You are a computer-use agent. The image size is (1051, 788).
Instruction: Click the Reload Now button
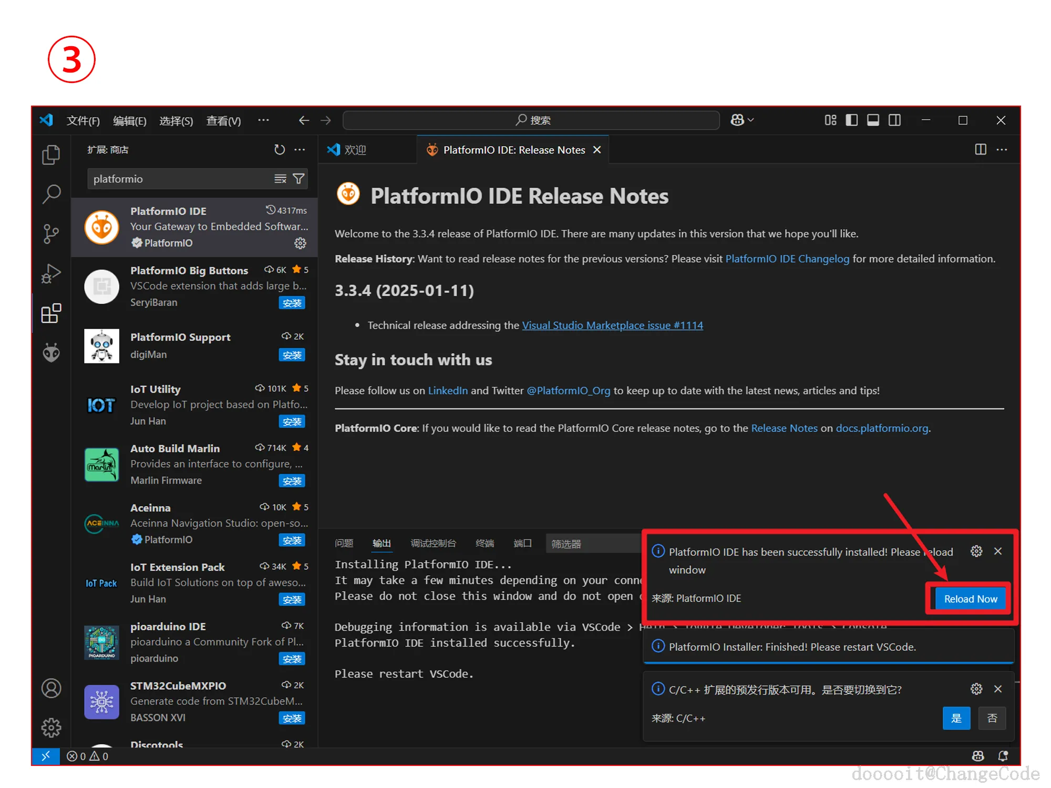pyautogui.click(x=970, y=599)
